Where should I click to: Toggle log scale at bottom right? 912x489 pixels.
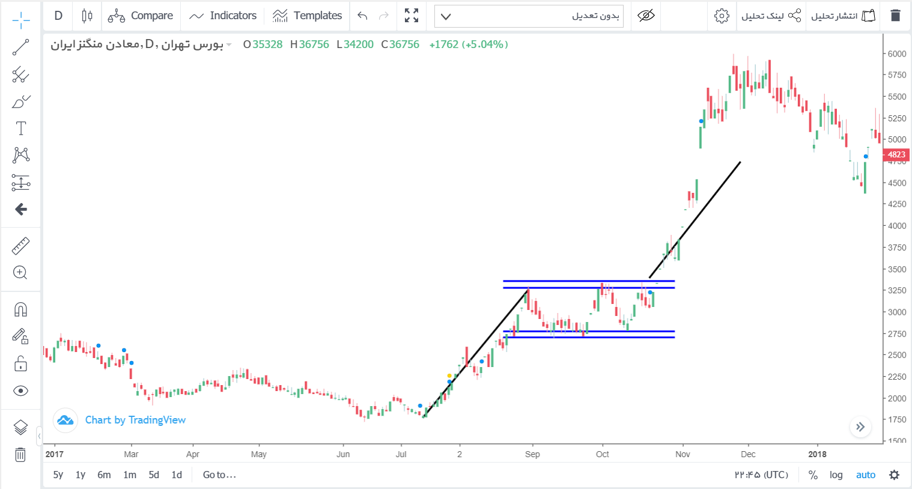[836, 475]
